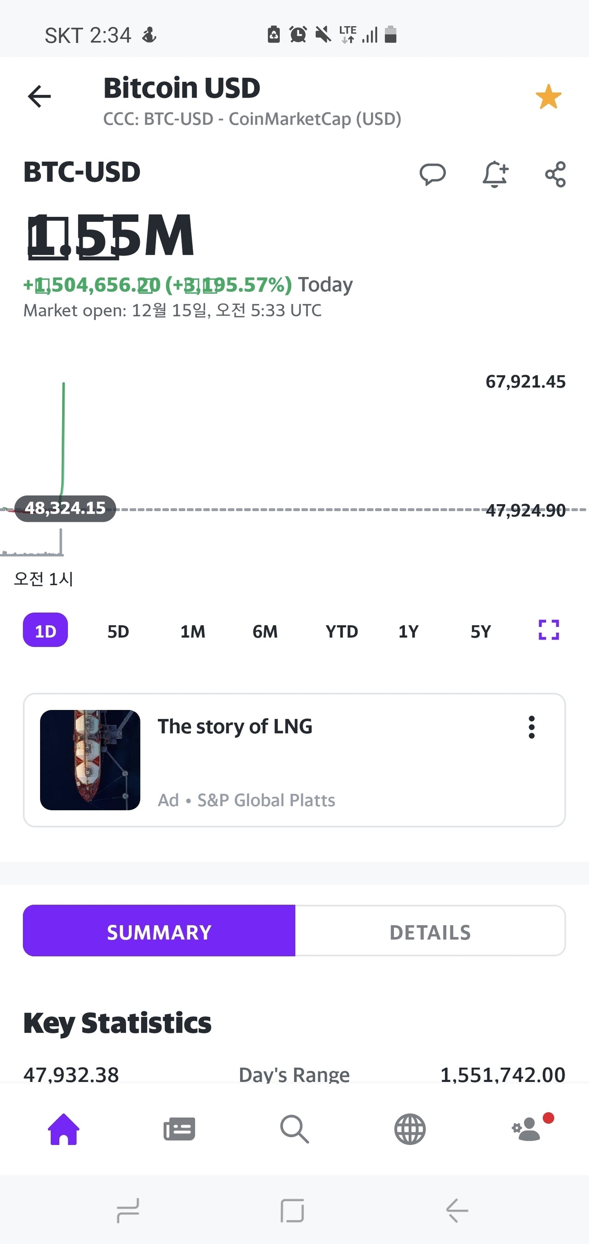Tap the share icon
589x1244 pixels.
[555, 174]
